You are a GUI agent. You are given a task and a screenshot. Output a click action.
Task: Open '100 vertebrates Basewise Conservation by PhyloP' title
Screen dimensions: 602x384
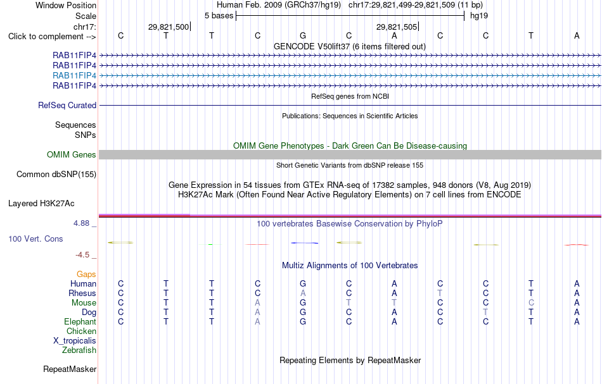pos(350,223)
